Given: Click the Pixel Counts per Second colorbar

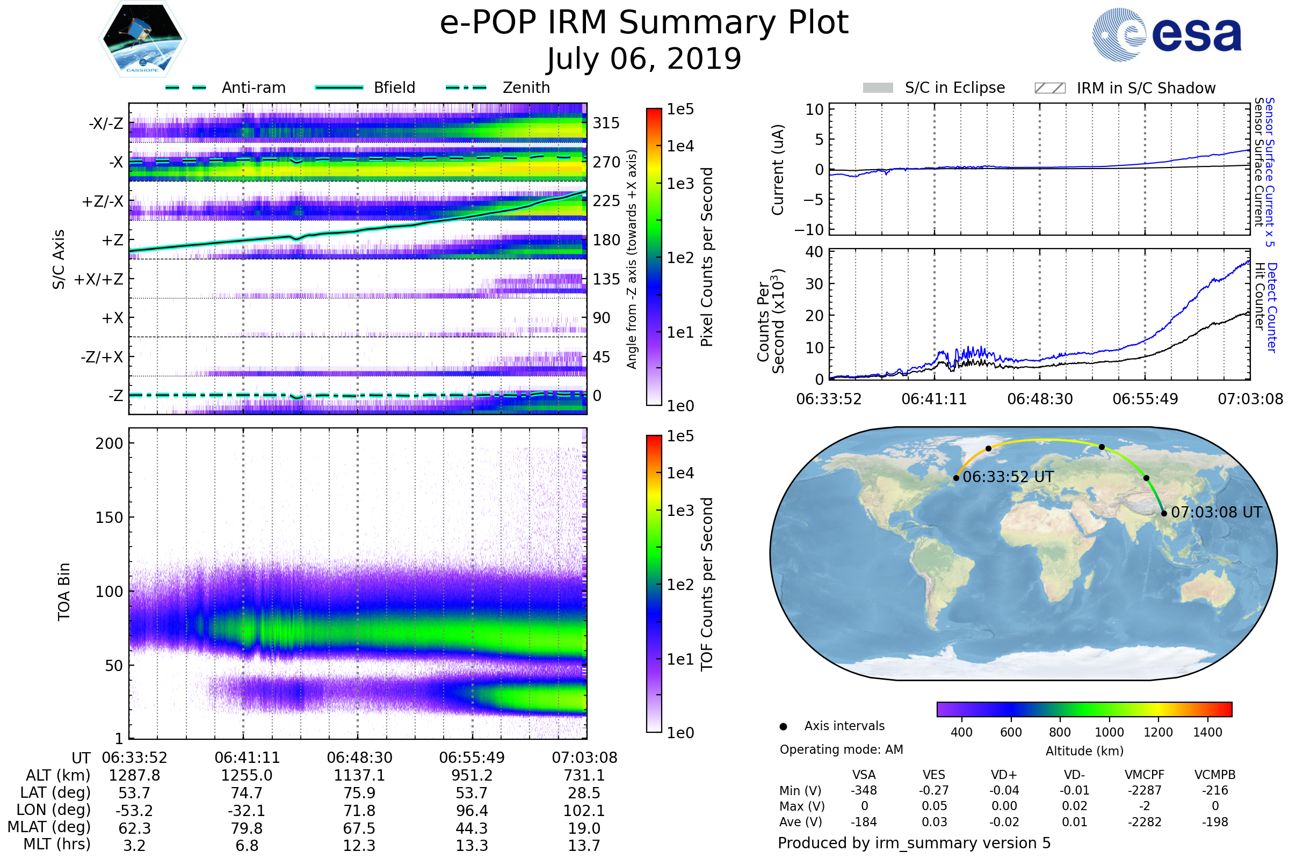Looking at the screenshot, I should pos(654,257).
